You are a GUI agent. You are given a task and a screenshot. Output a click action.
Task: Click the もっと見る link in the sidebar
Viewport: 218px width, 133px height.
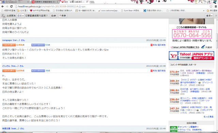coord(208,117)
